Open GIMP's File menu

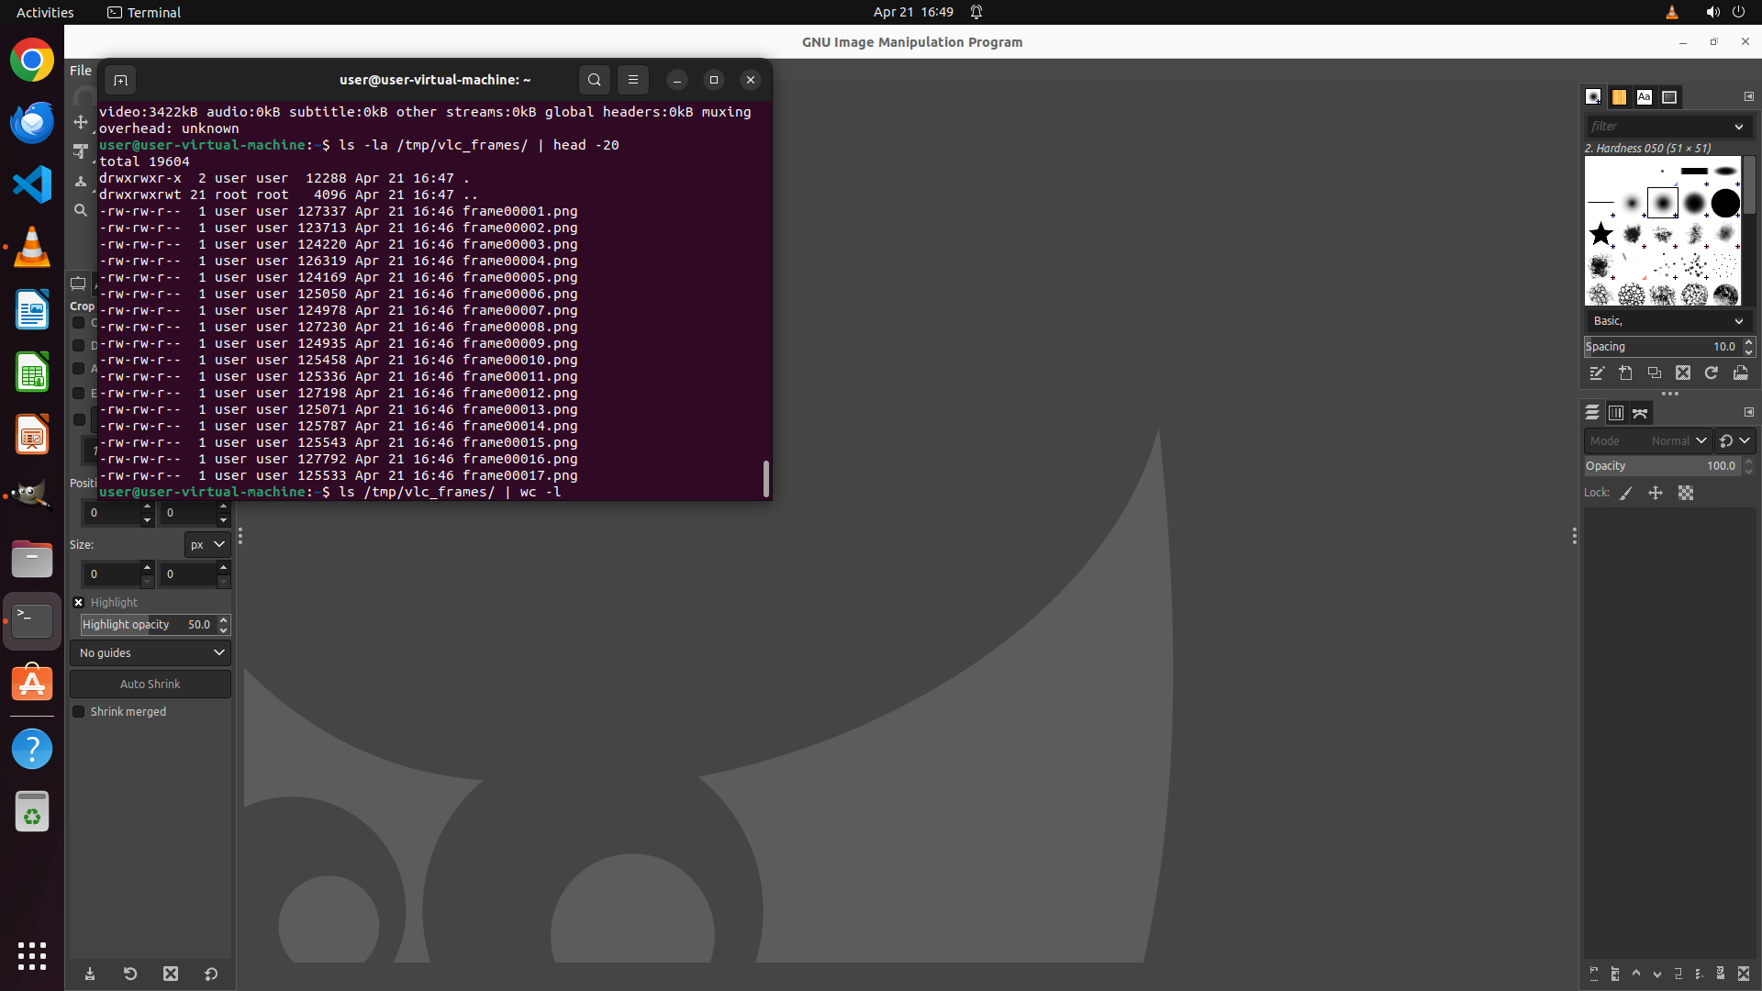click(x=81, y=70)
